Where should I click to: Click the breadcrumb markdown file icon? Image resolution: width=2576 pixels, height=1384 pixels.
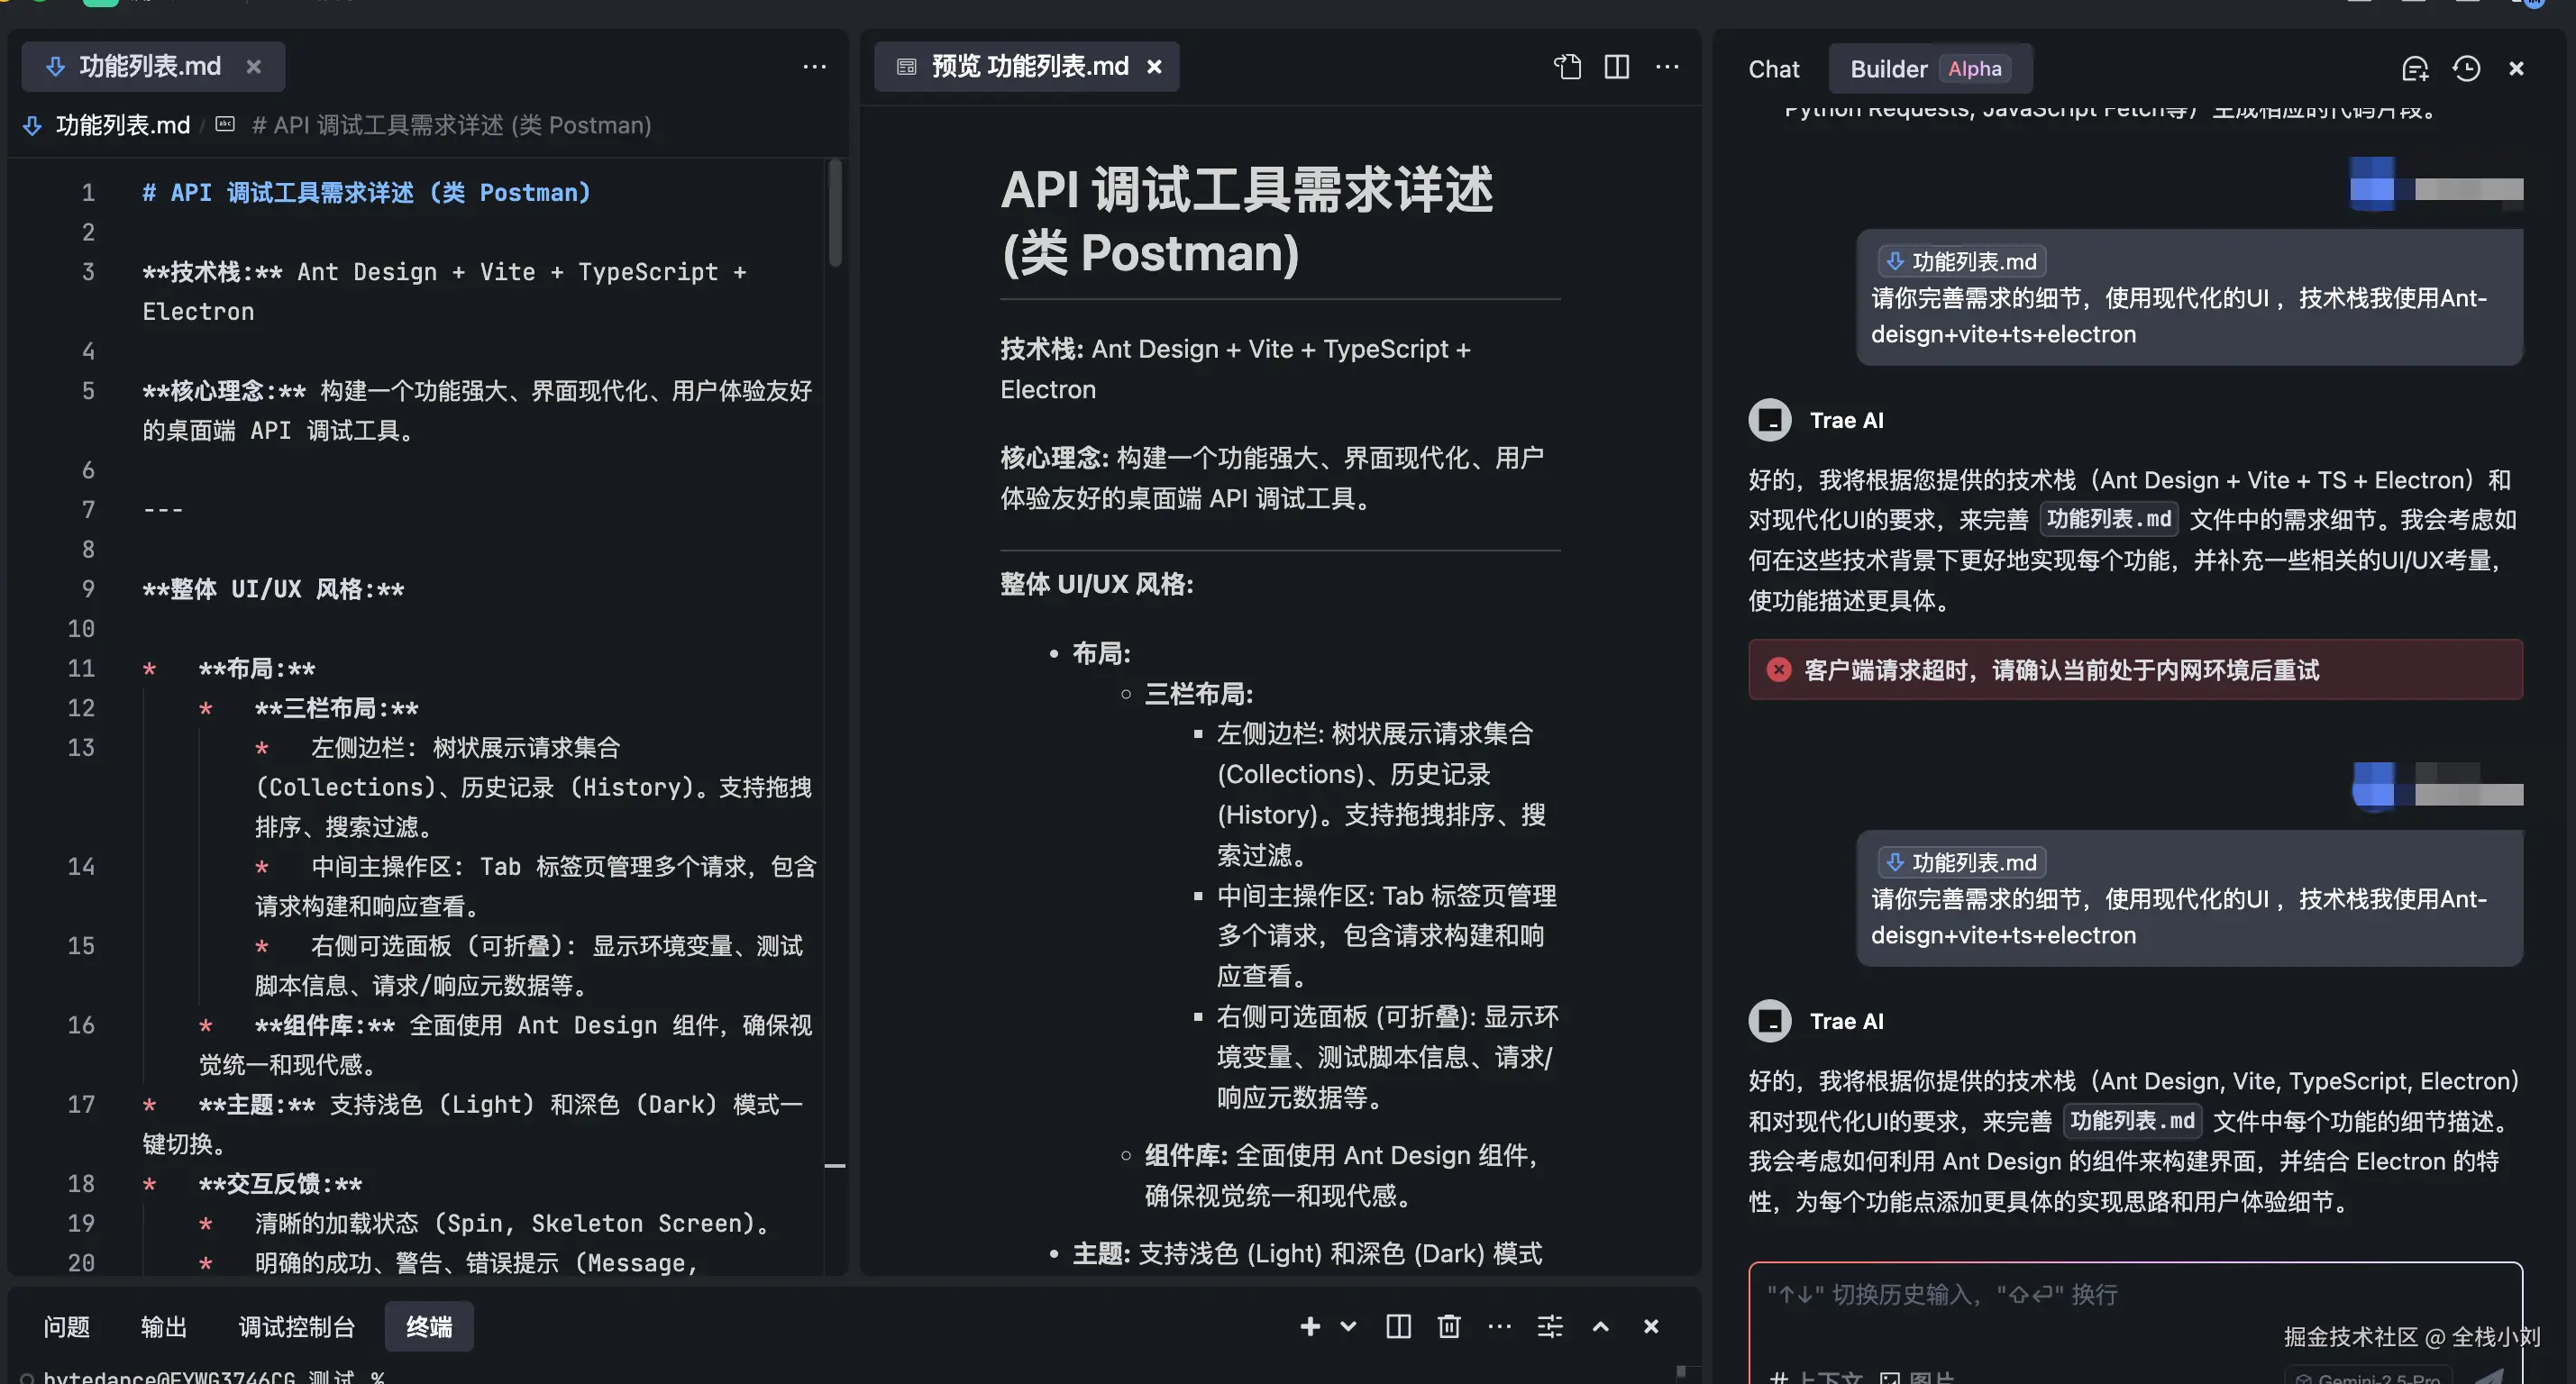pos(33,125)
